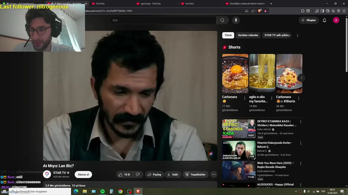Viewport: 348px width, 195px height.
Task: Open the aglio e olio short thumbnail
Action: click(262, 74)
